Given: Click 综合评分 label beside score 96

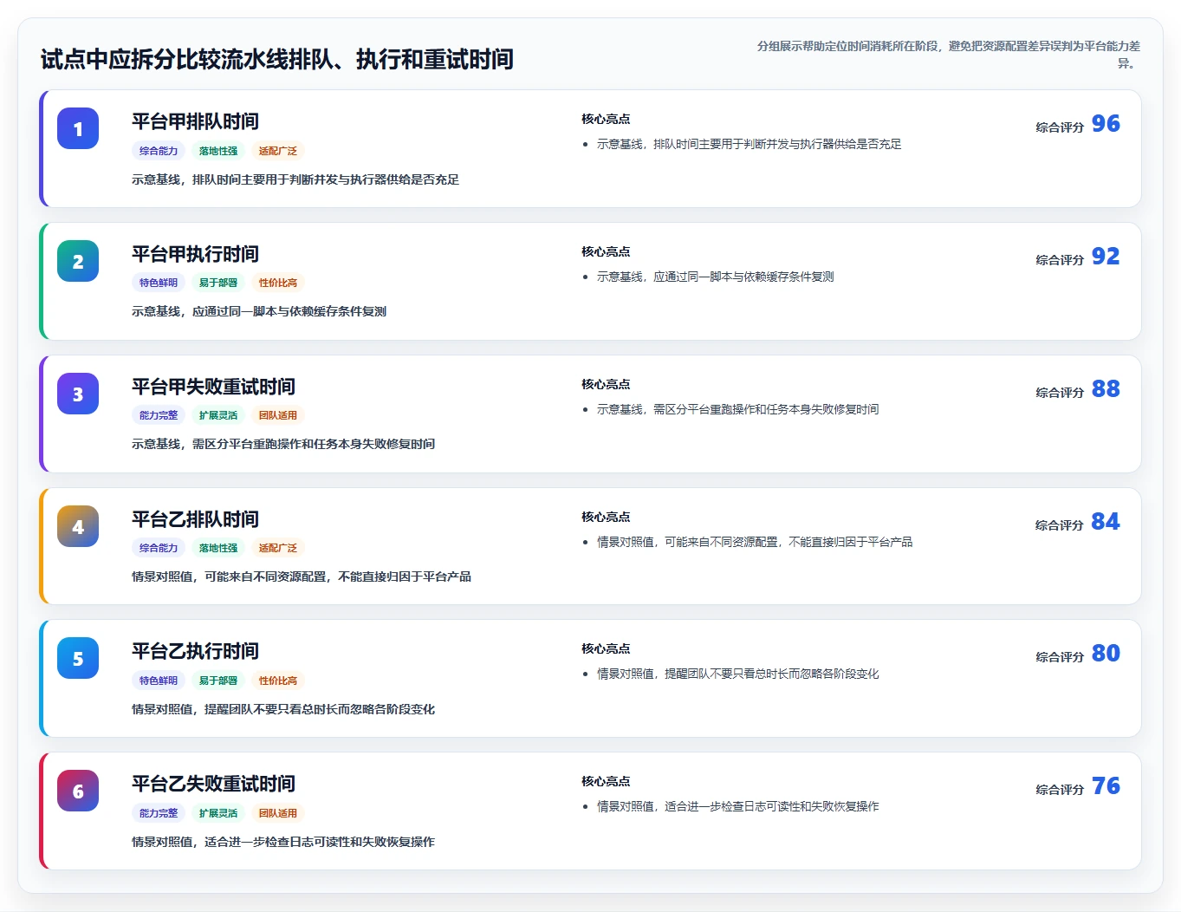Looking at the screenshot, I should pyautogui.click(x=1060, y=127).
